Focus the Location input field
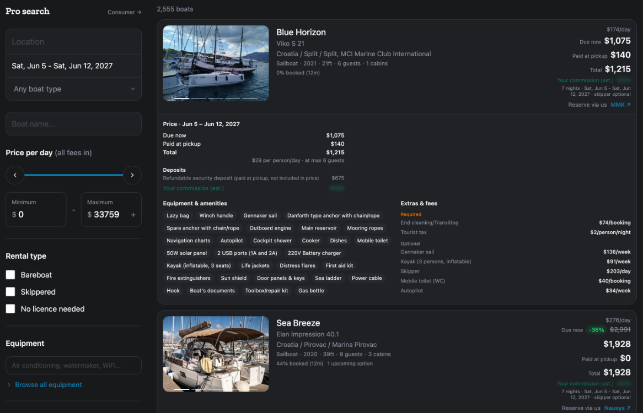 73,42
